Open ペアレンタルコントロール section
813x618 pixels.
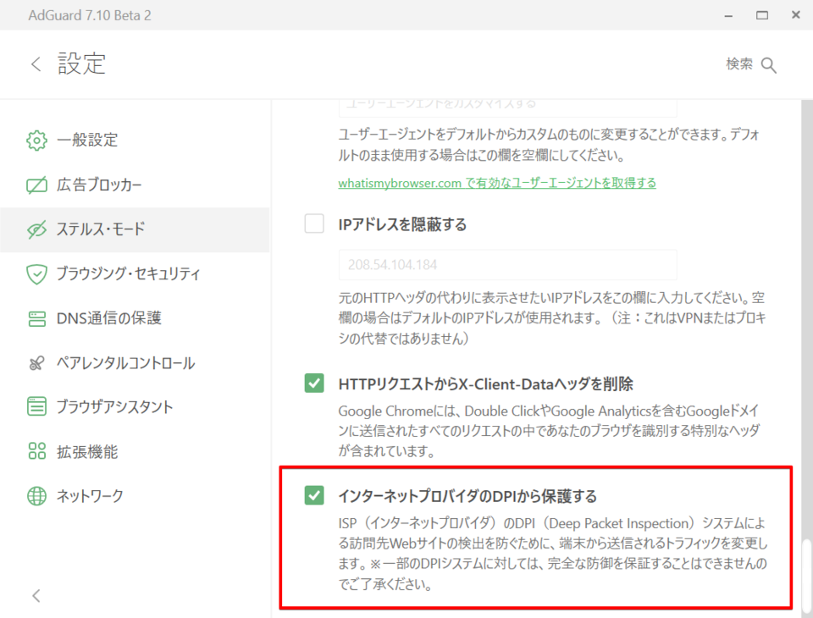tap(135, 363)
